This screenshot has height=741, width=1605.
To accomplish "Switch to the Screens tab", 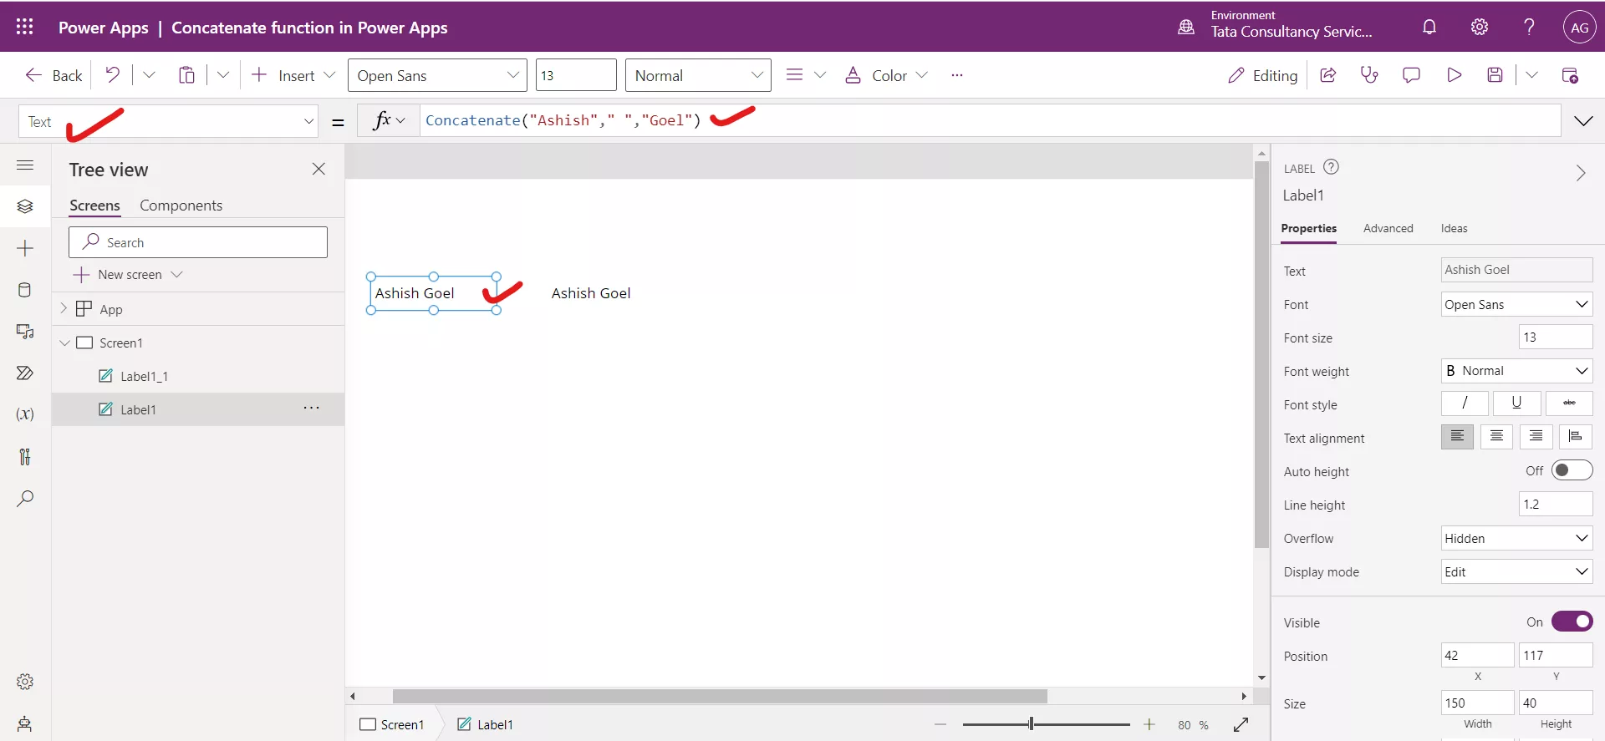I will coord(94,206).
